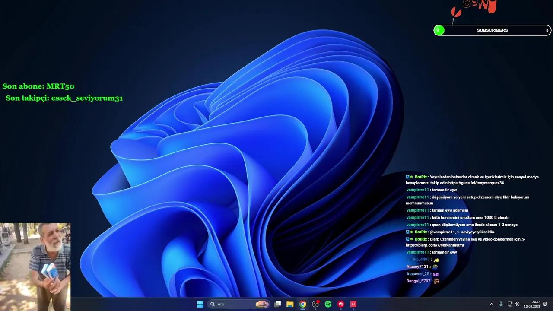Open Spotify from the taskbar
The height and width of the screenshot is (311, 553).
pyautogui.click(x=328, y=304)
